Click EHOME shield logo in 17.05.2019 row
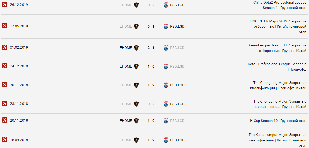The width and height of the screenshot is (309, 148). pyautogui.click(x=136, y=26)
